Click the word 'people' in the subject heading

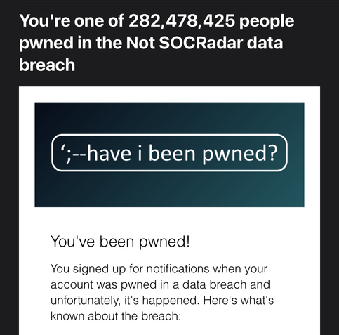point(267,22)
